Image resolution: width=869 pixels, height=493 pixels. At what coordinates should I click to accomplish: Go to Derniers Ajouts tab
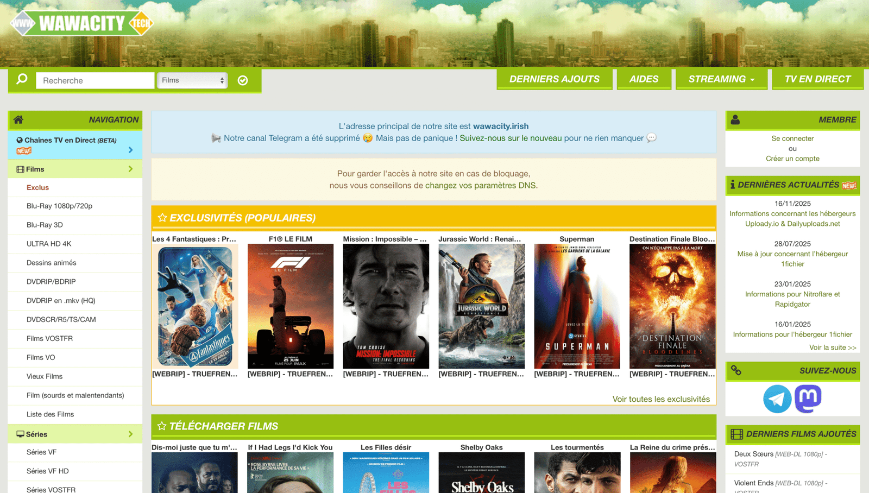[x=554, y=79]
